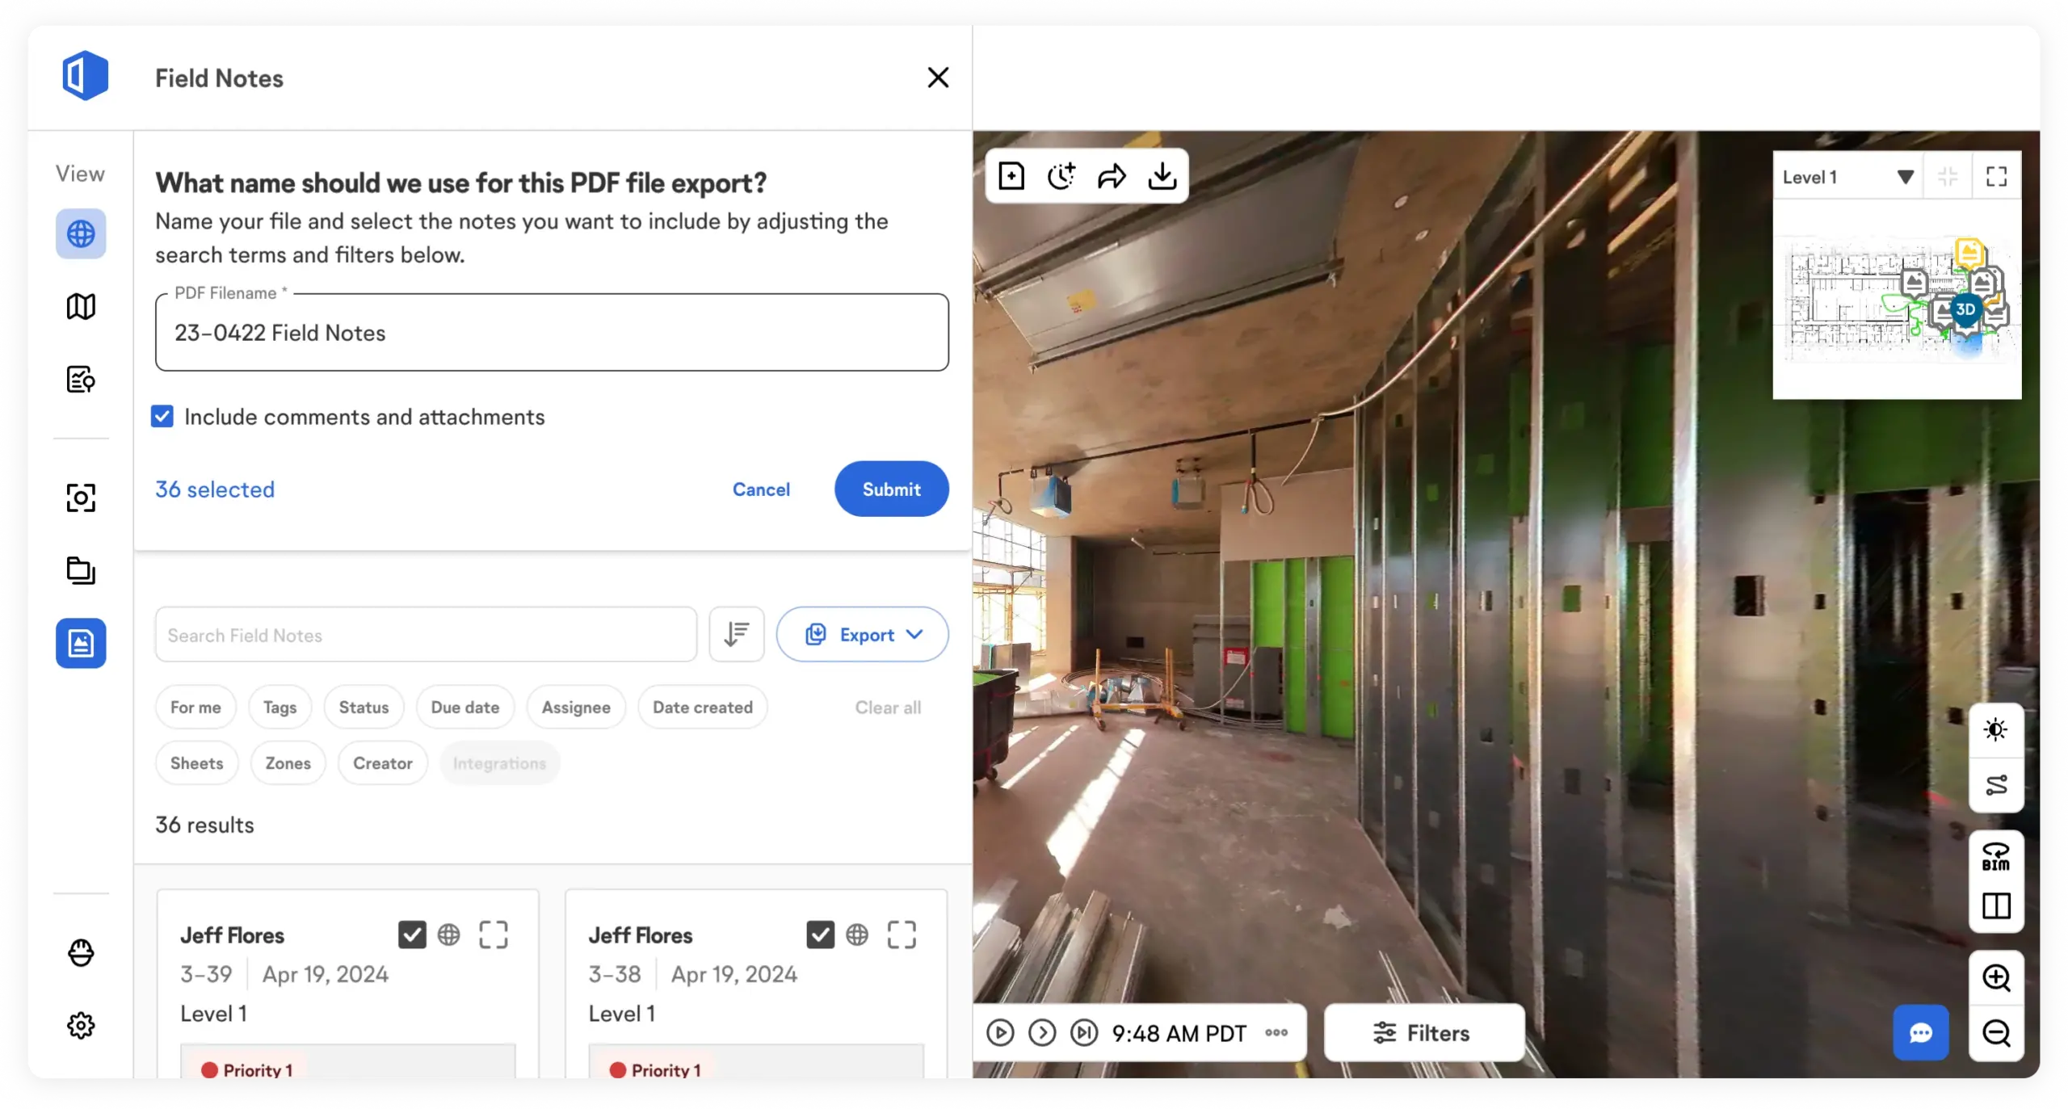Image resolution: width=2068 pixels, height=1109 pixels.
Task: Open the sheets map icon in sidebar
Action: click(81, 307)
